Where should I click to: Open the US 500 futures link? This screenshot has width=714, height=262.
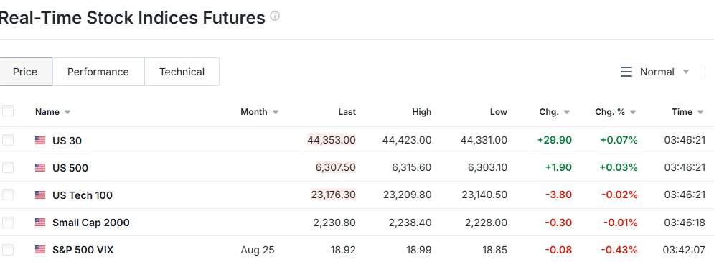(x=70, y=168)
